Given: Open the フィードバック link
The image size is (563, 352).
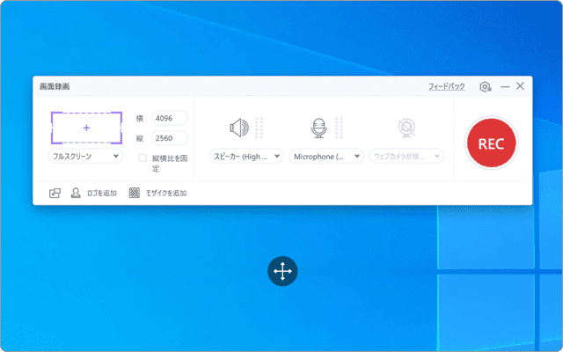Looking at the screenshot, I should [447, 86].
